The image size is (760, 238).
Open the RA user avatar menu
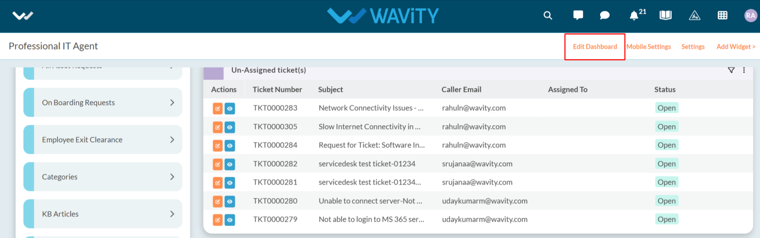click(x=750, y=15)
